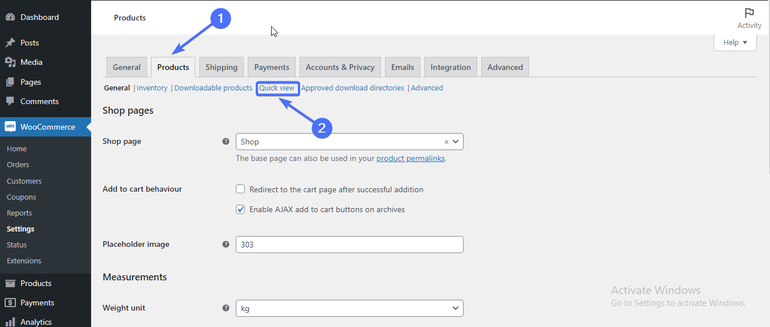Viewport: 770px width, 327px height.
Task: Show help tooltip for Shop page
Action: coord(226,142)
